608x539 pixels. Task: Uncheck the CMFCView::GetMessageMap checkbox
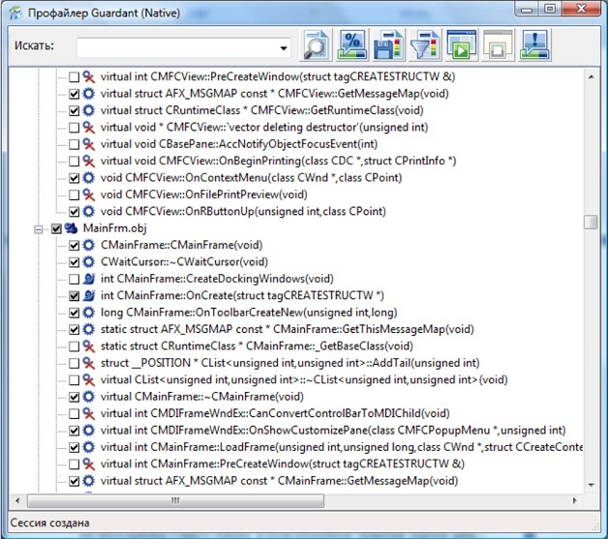pyautogui.click(x=74, y=93)
